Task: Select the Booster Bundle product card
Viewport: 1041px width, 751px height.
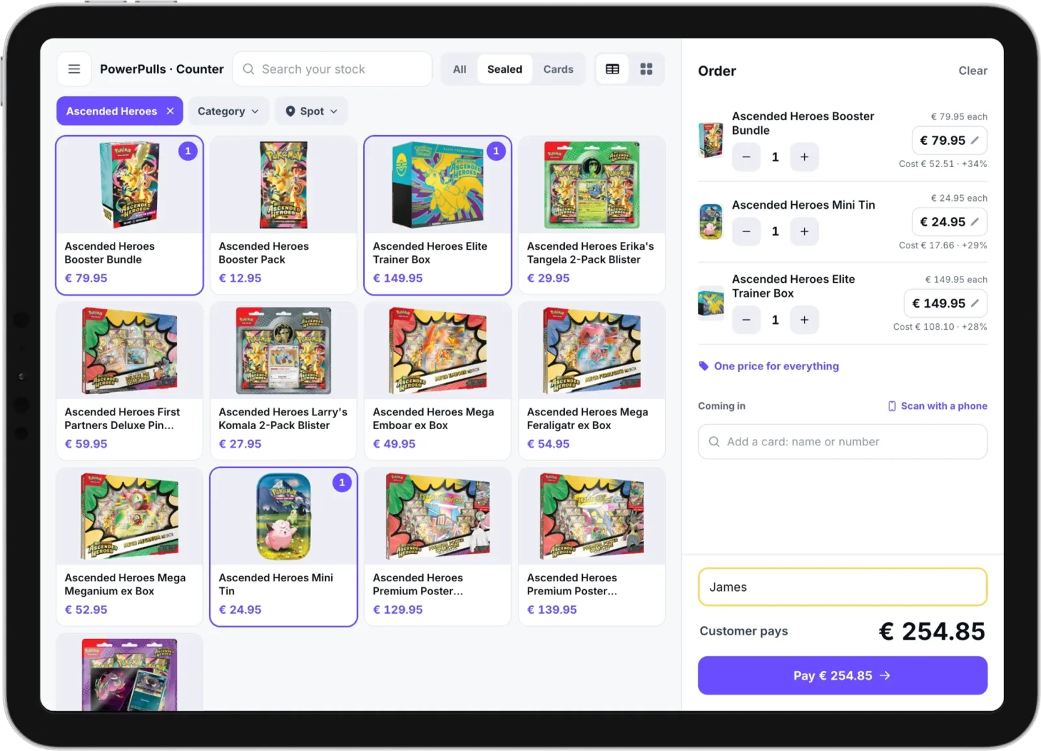Action: coord(129,215)
